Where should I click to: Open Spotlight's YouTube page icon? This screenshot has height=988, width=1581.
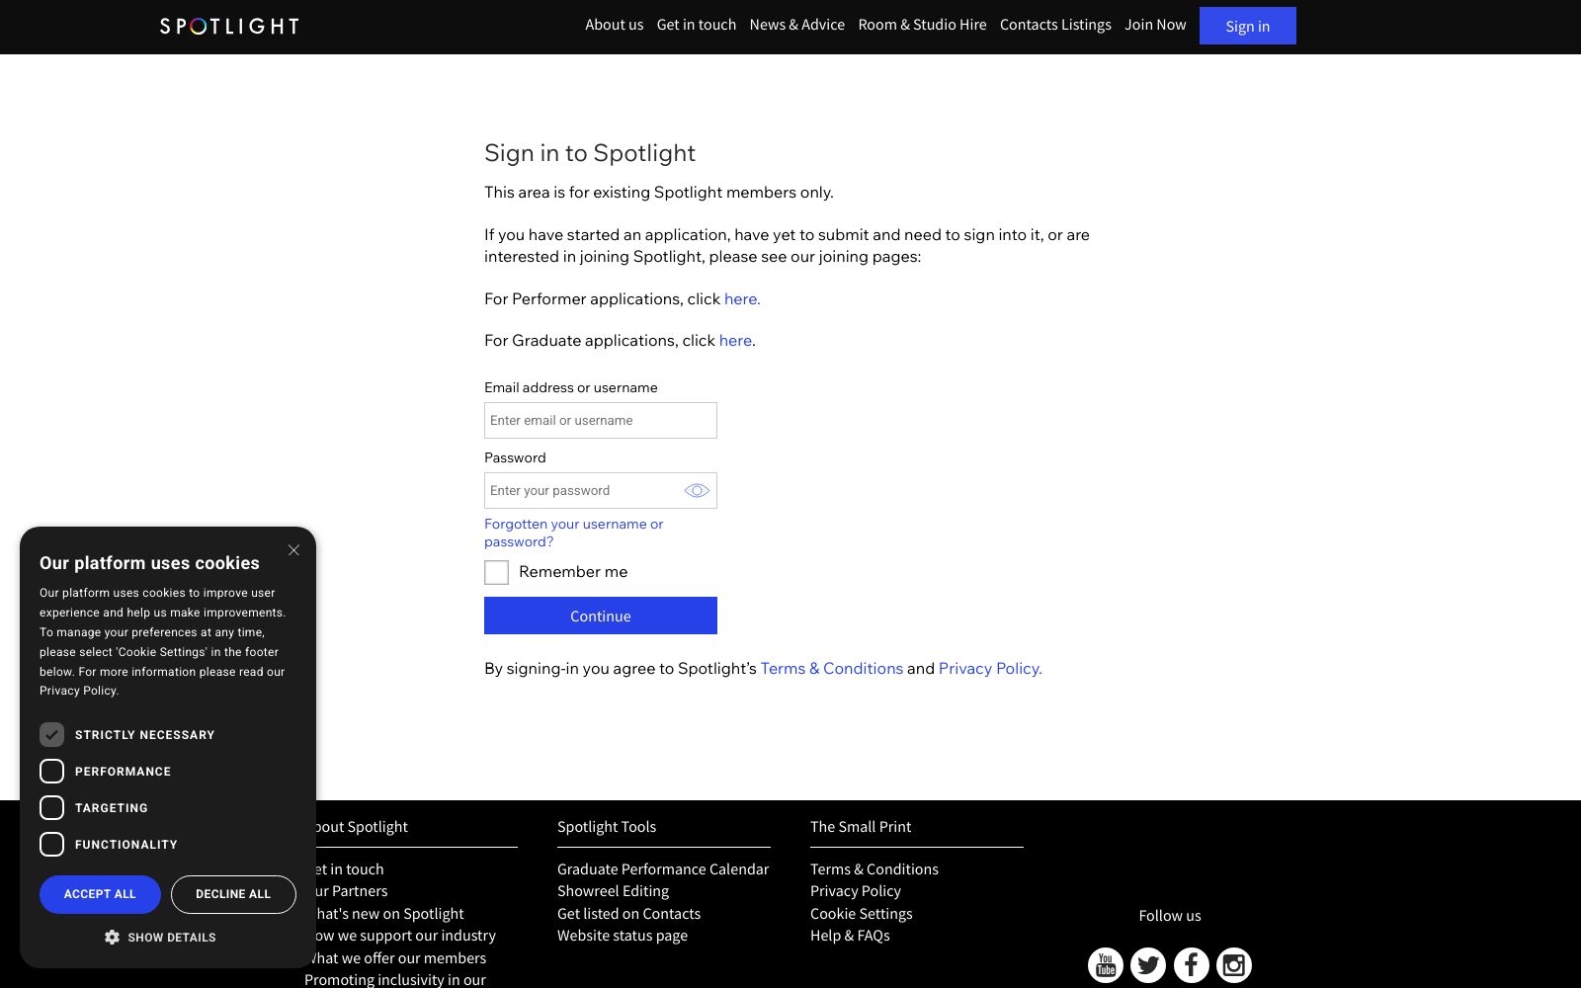1106,964
